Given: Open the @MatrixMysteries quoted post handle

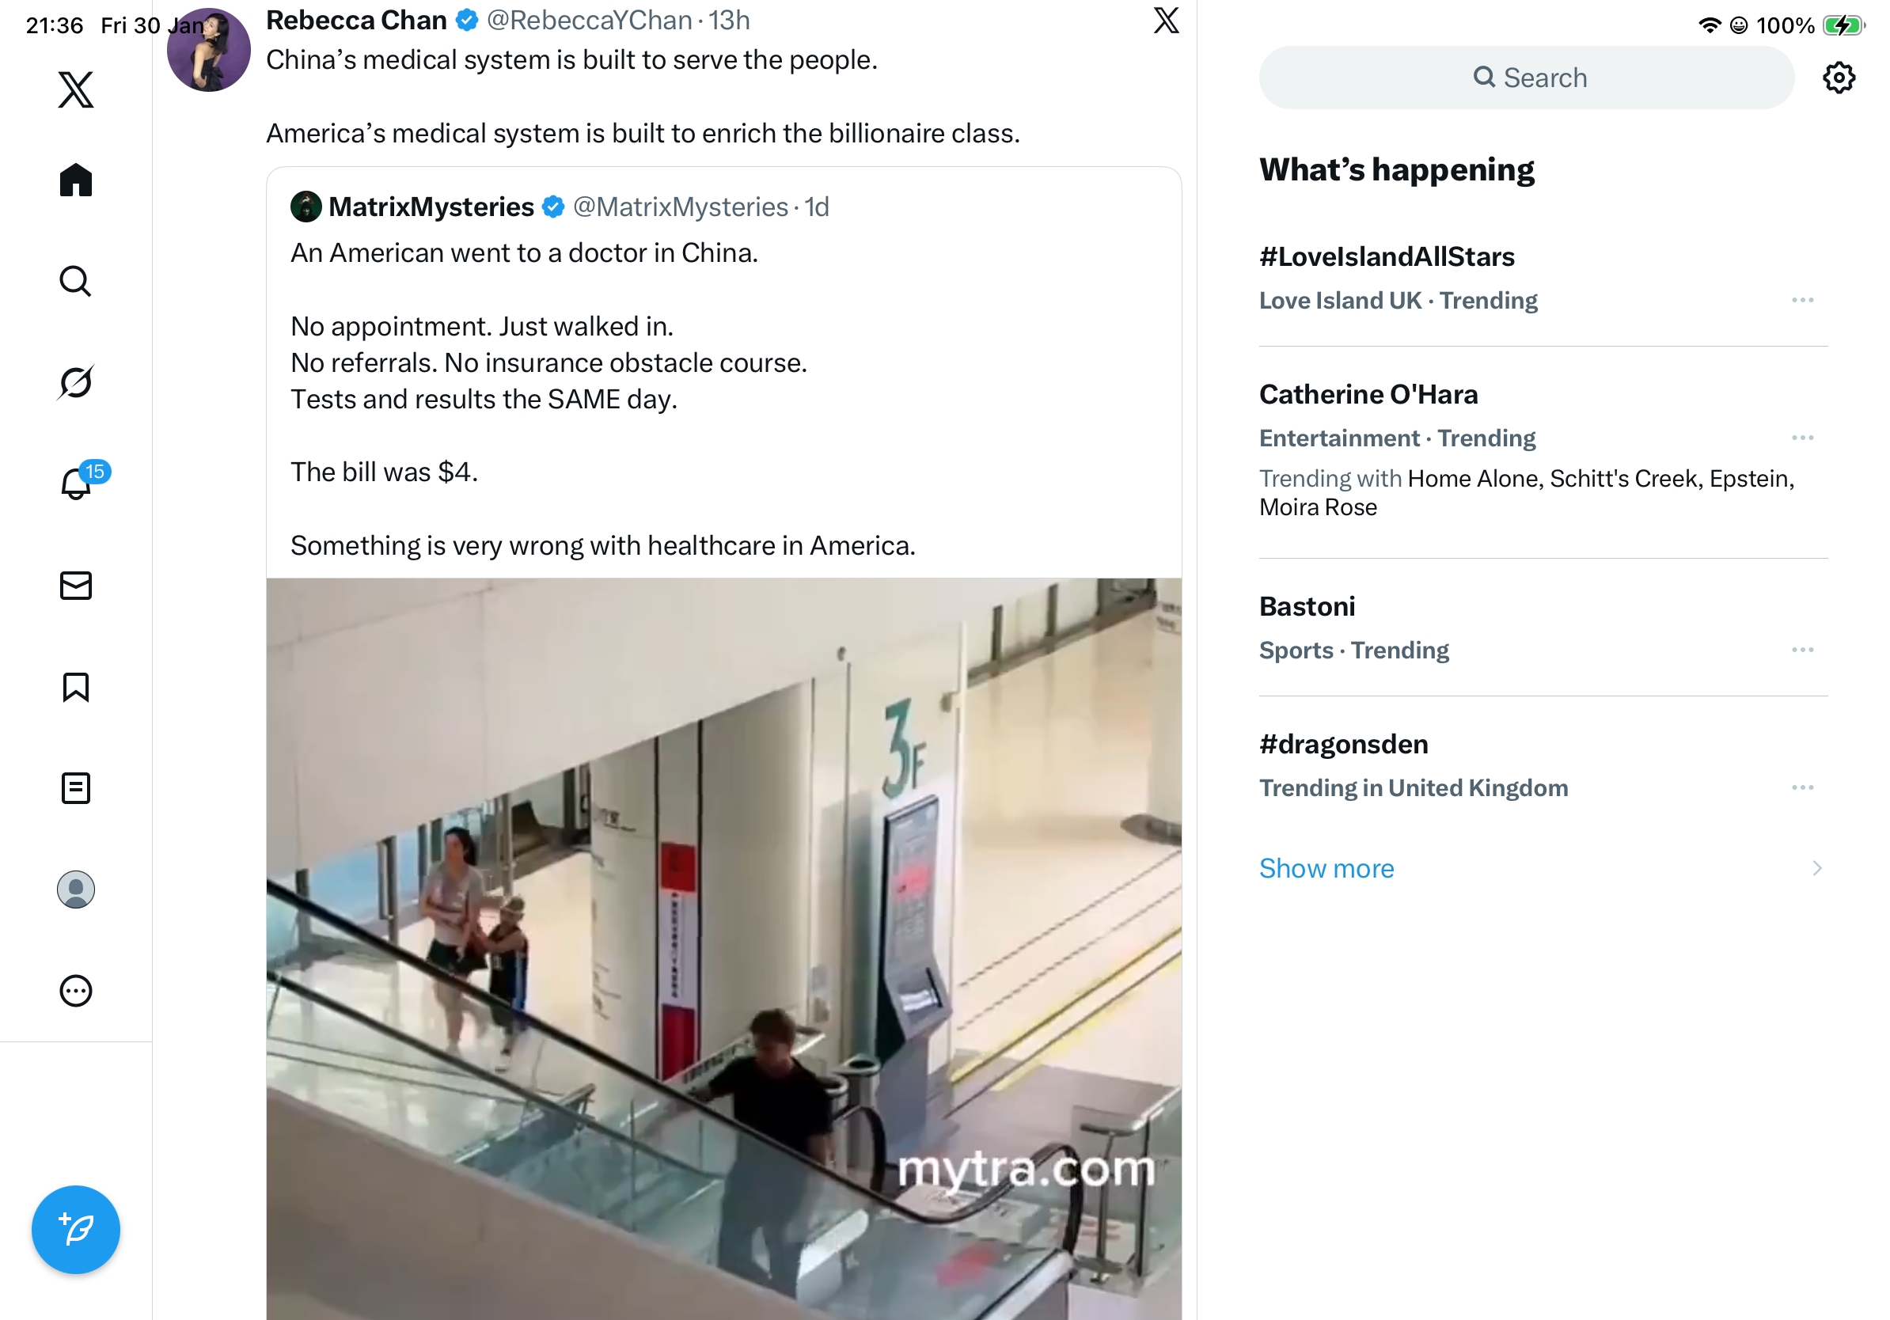Looking at the screenshot, I should click(680, 207).
